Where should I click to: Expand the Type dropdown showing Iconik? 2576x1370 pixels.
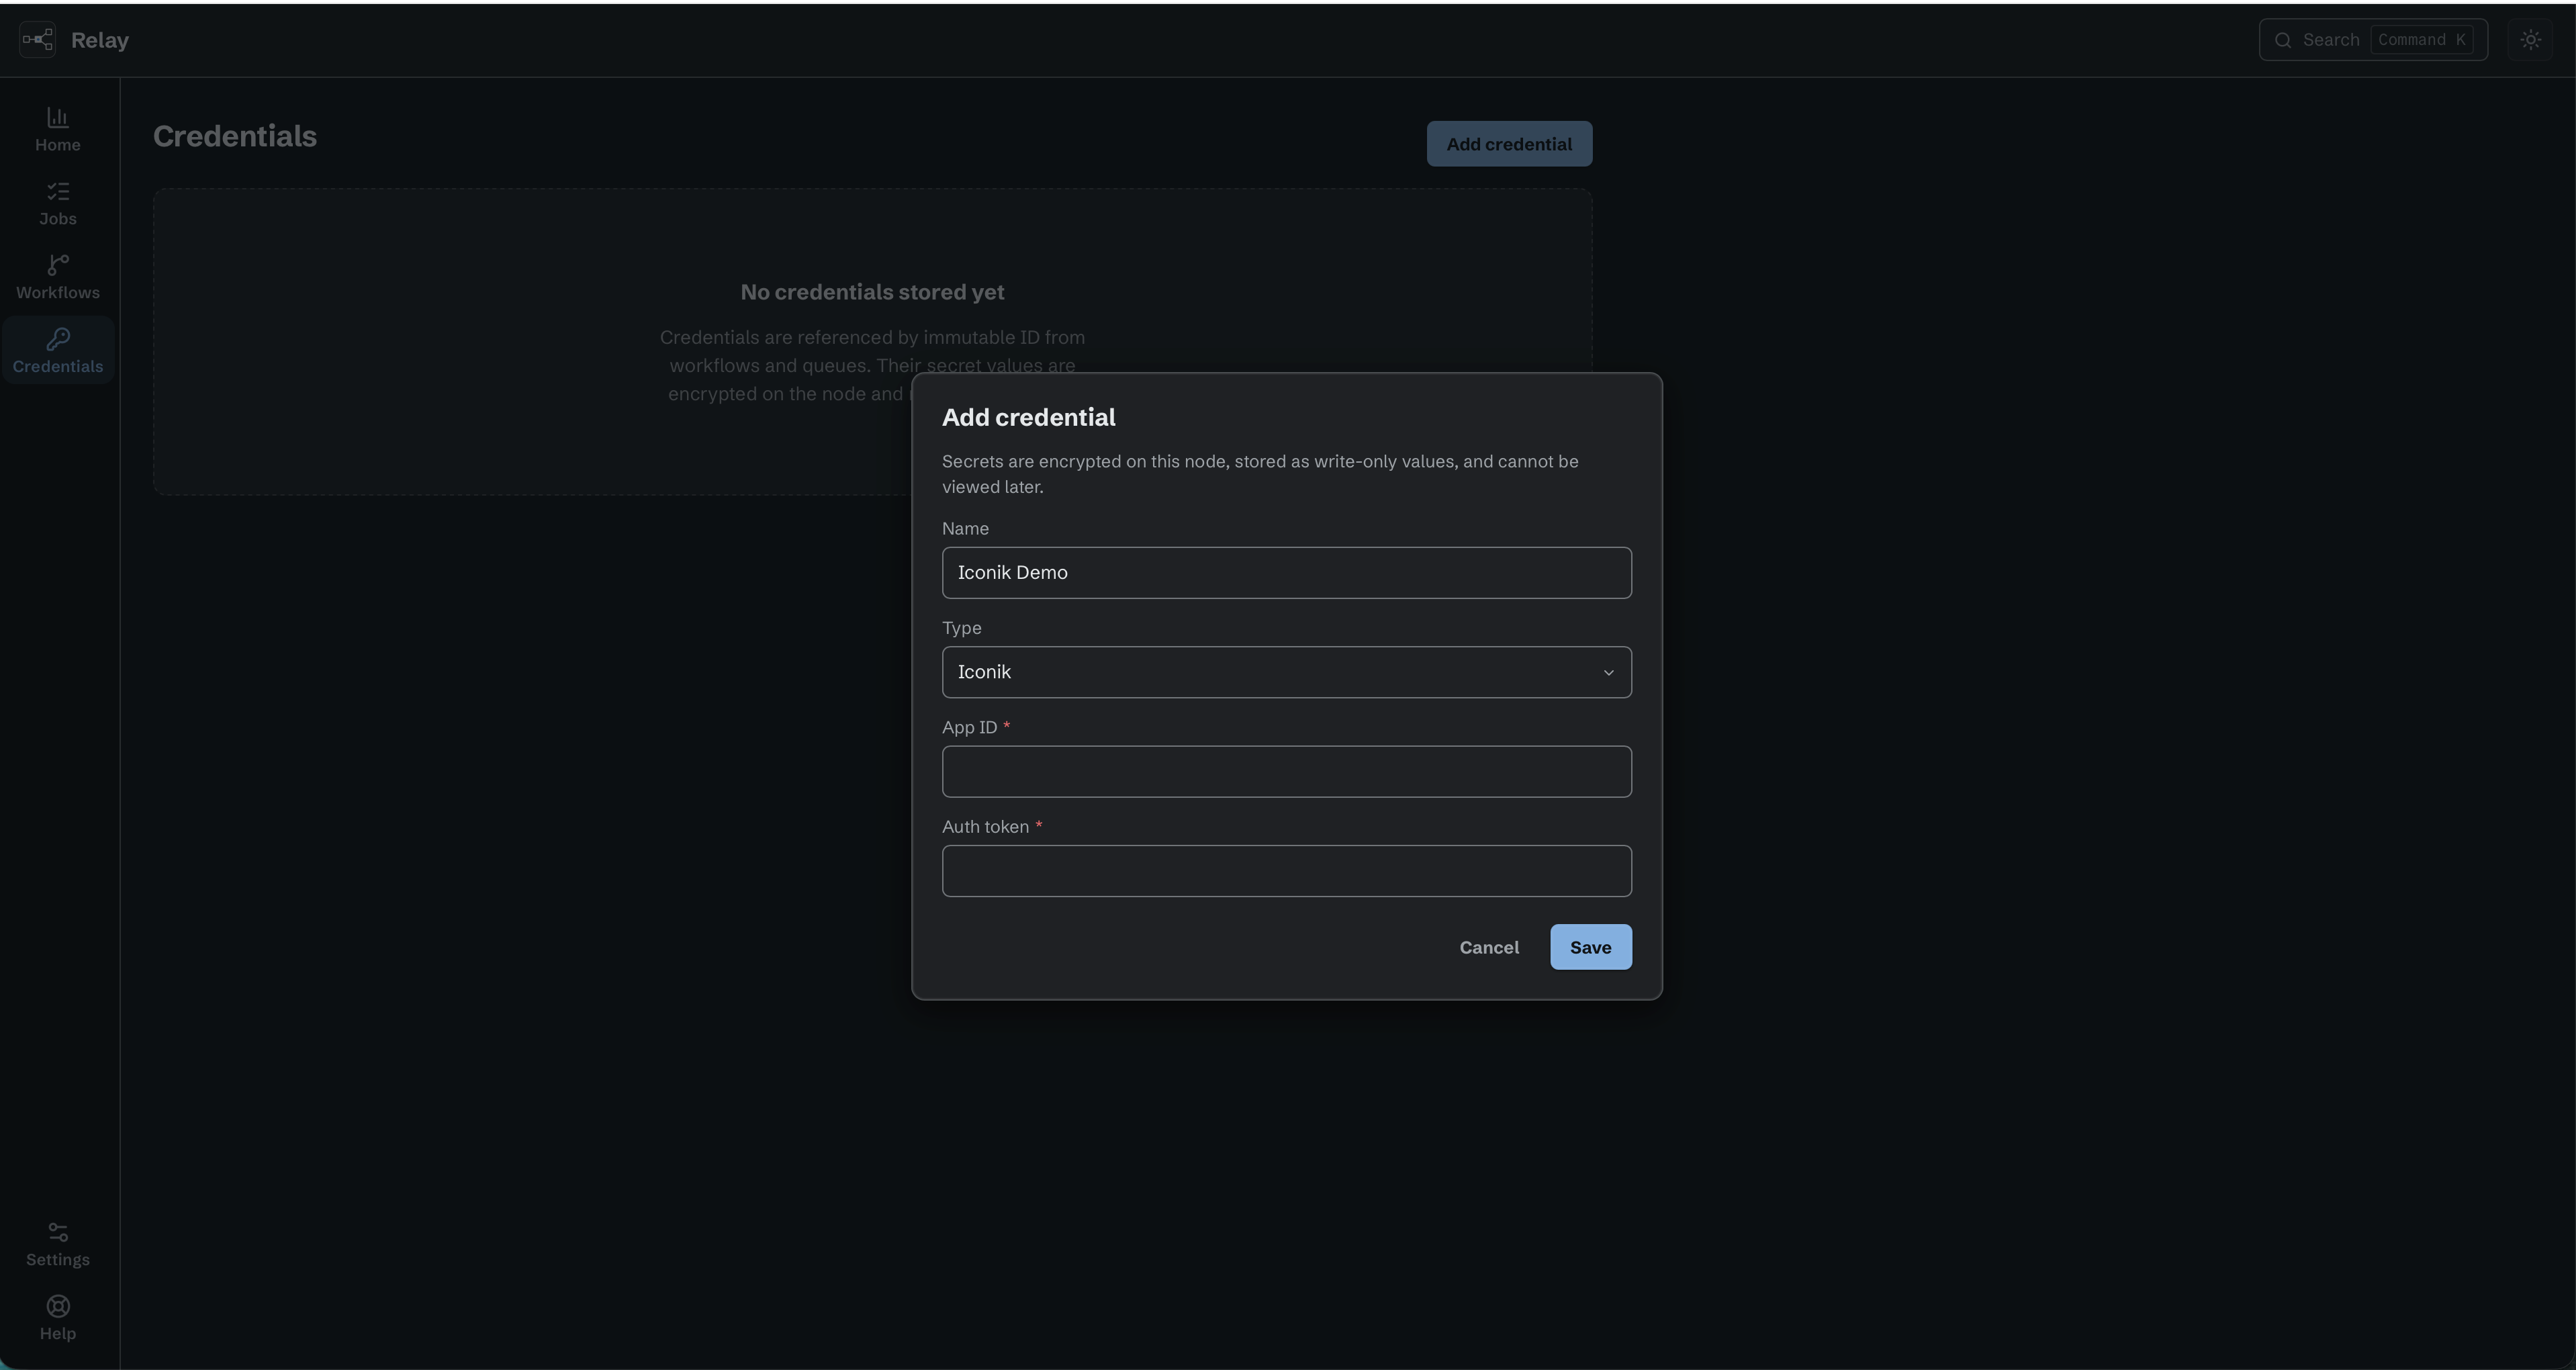coord(1287,672)
